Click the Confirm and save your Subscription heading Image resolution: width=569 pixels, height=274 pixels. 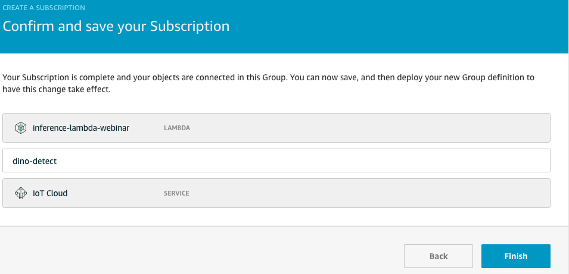pos(116,26)
